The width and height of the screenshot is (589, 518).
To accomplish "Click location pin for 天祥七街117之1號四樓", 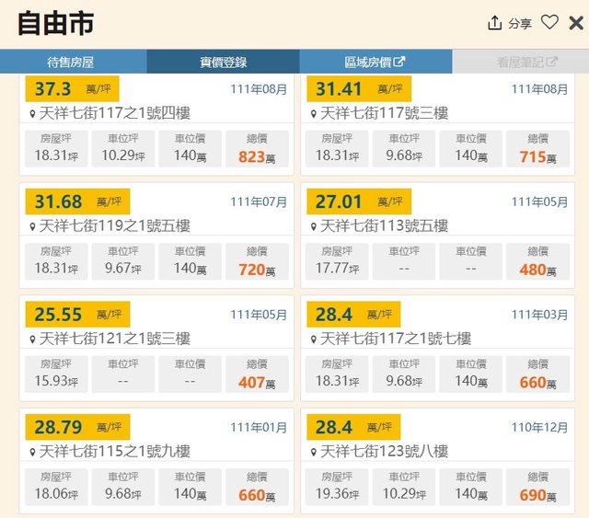I will coord(31,113).
